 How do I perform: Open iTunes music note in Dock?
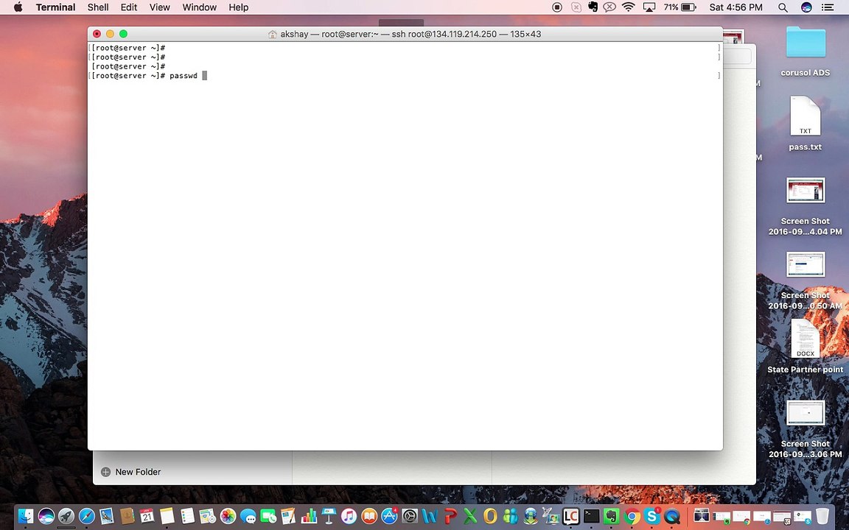tap(349, 516)
